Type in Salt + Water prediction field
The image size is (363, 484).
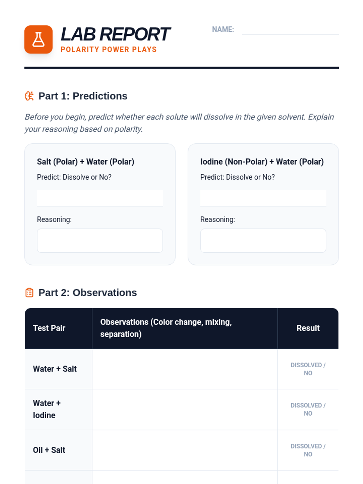click(x=100, y=198)
